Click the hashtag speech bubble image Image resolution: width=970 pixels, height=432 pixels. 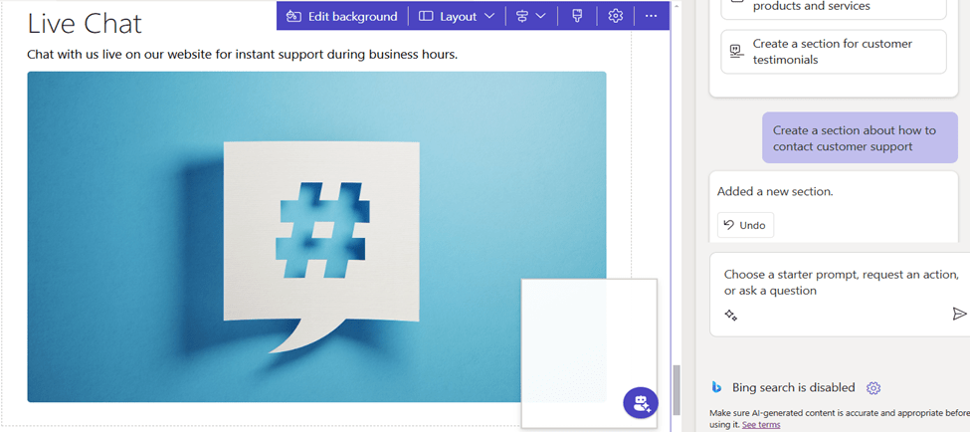click(x=316, y=236)
